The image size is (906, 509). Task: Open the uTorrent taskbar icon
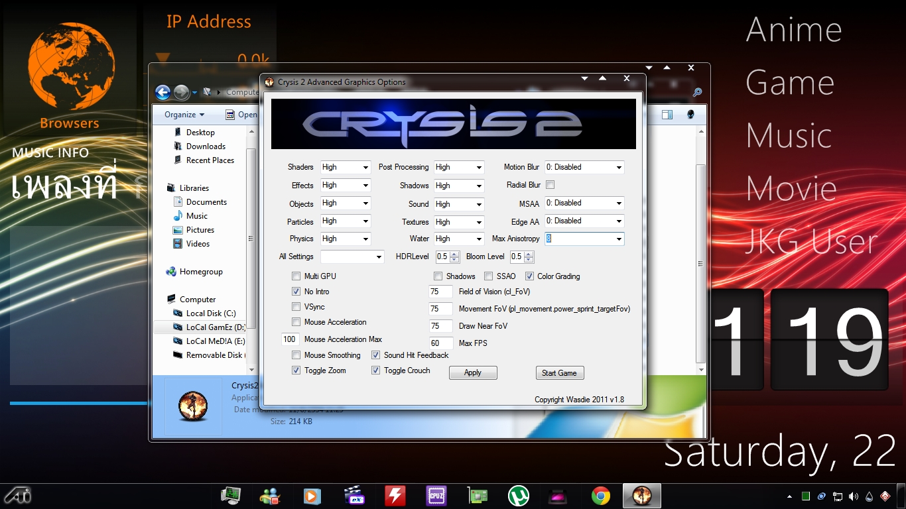[x=518, y=496]
